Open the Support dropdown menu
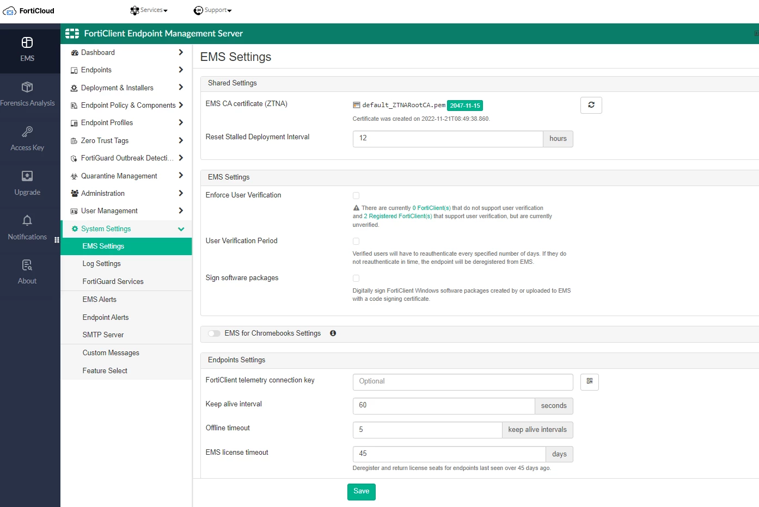The height and width of the screenshot is (507, 759). [213, 10]
